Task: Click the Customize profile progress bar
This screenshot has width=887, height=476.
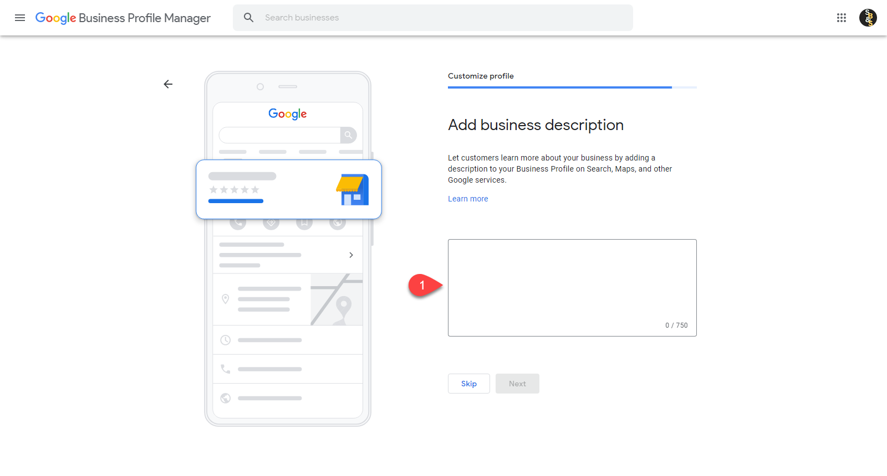Action: 572,87
